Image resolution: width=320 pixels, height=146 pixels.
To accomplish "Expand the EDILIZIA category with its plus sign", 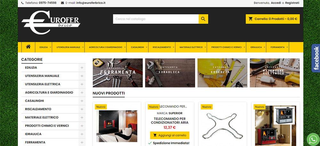I will (x=82, y=68).
